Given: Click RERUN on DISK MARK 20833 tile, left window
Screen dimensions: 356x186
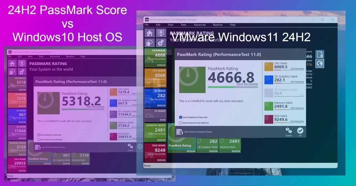Looking at the screenshot, I should [22, 170].
